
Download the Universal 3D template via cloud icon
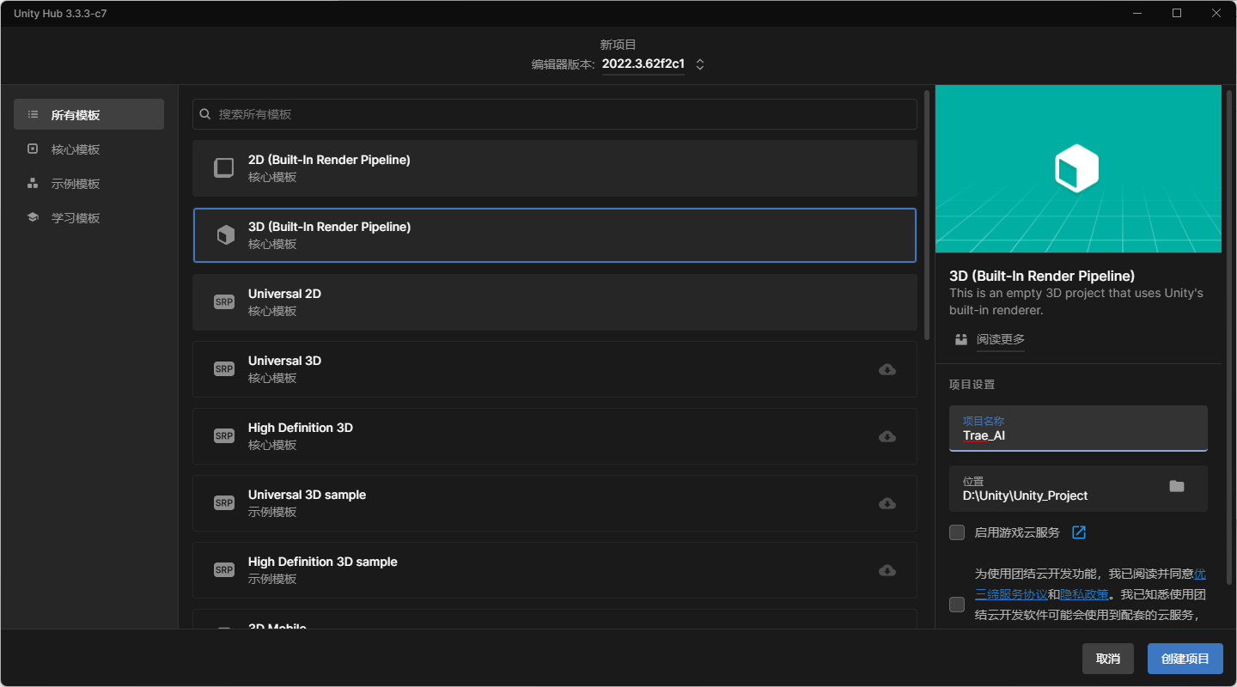click(887, 369)
